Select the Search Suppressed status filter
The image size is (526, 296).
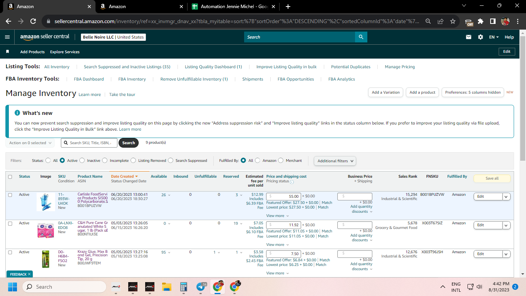point(171,161)
